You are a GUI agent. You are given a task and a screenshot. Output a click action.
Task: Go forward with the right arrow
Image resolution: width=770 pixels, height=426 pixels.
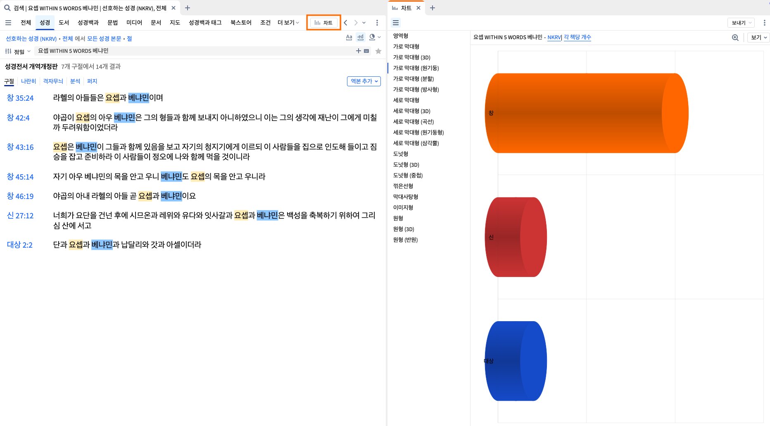[x=356, y=23]
